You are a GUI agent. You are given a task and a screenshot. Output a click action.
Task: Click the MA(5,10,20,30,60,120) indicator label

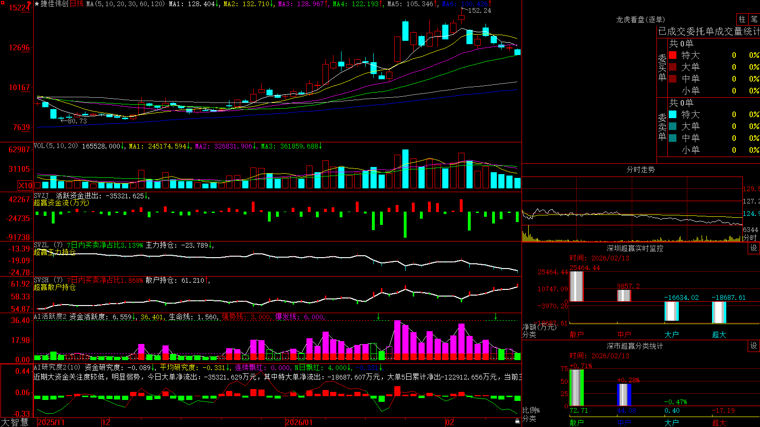[126, 4]
